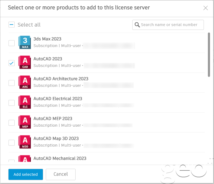Click the 'Select all' label text
This screenshot has height=184, width=214.
click(x=29, y=25)
